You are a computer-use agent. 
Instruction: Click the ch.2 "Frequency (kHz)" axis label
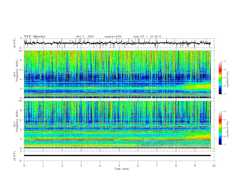coord(17,121)
